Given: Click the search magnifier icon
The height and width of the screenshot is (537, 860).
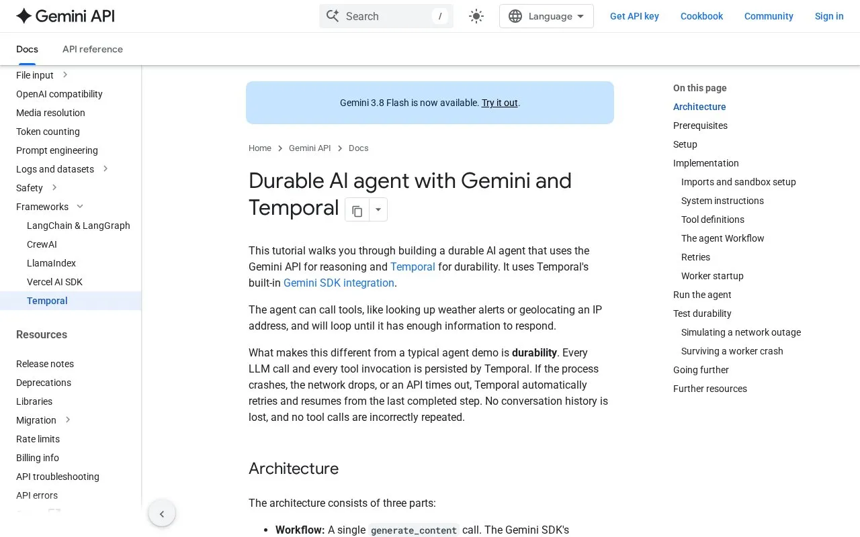Looking at the screenshot, I should tap(333, 16).
